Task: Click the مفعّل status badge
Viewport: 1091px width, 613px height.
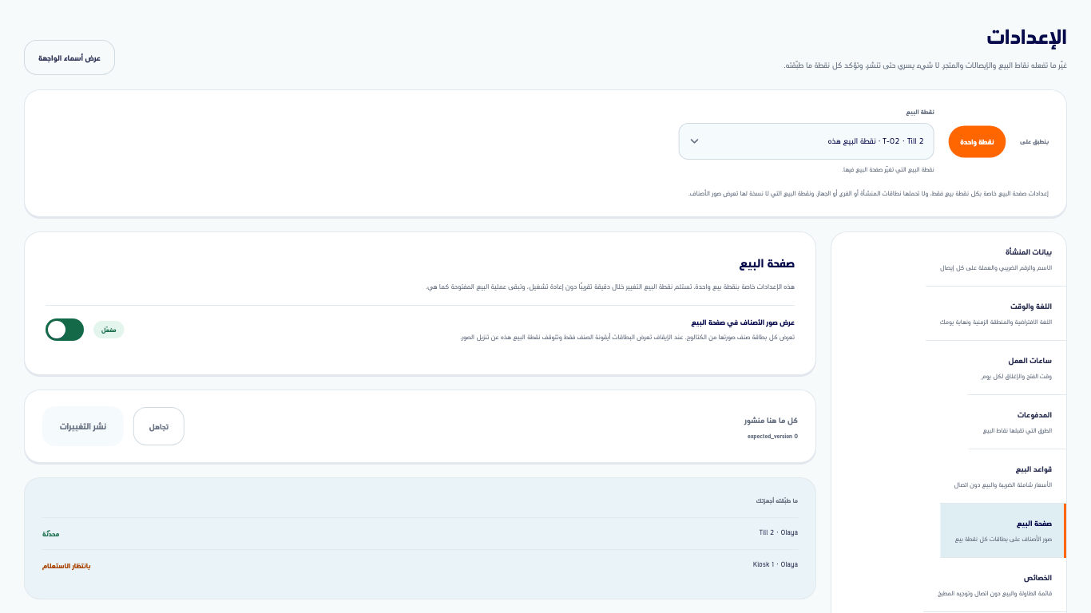Action: coord(109,330)
